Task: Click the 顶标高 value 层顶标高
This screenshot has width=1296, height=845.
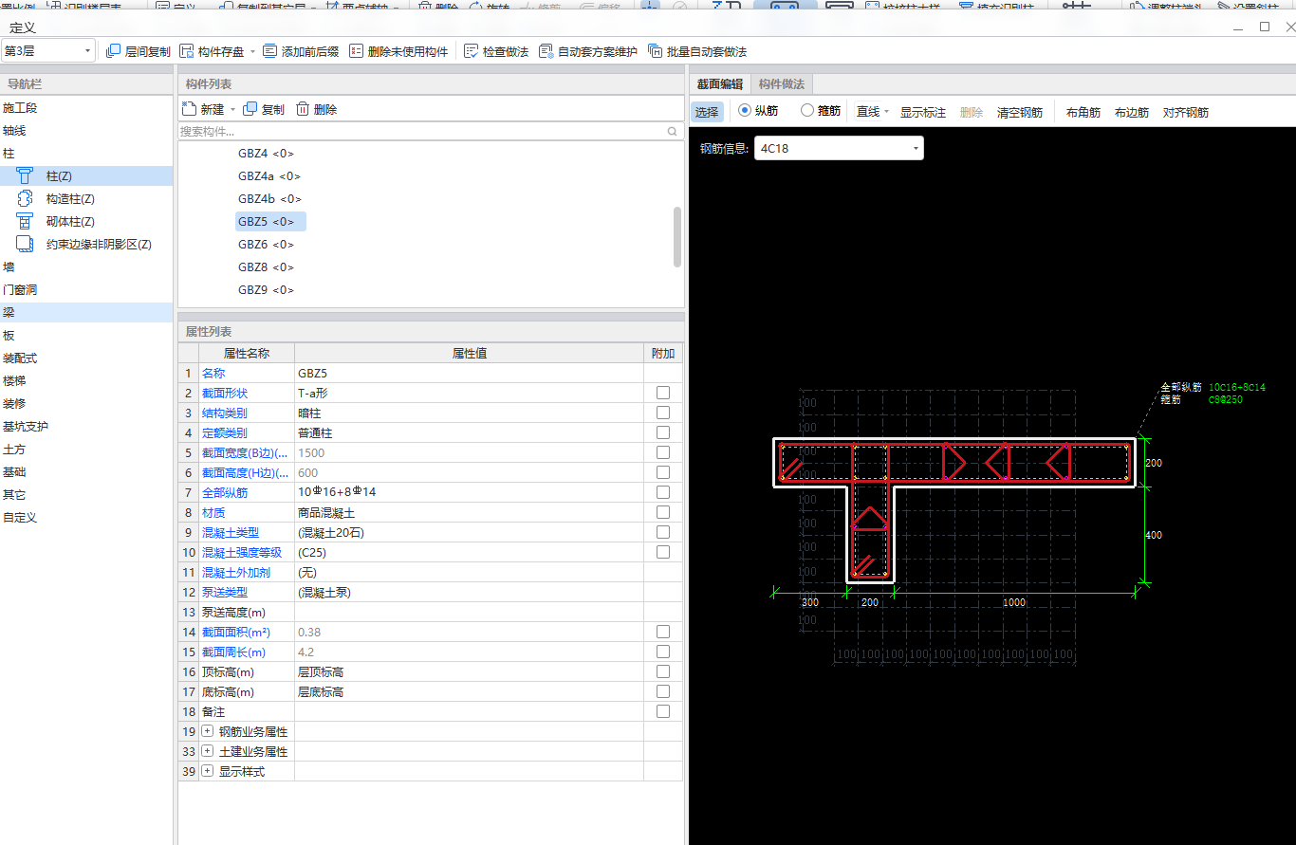Action: 469,671
